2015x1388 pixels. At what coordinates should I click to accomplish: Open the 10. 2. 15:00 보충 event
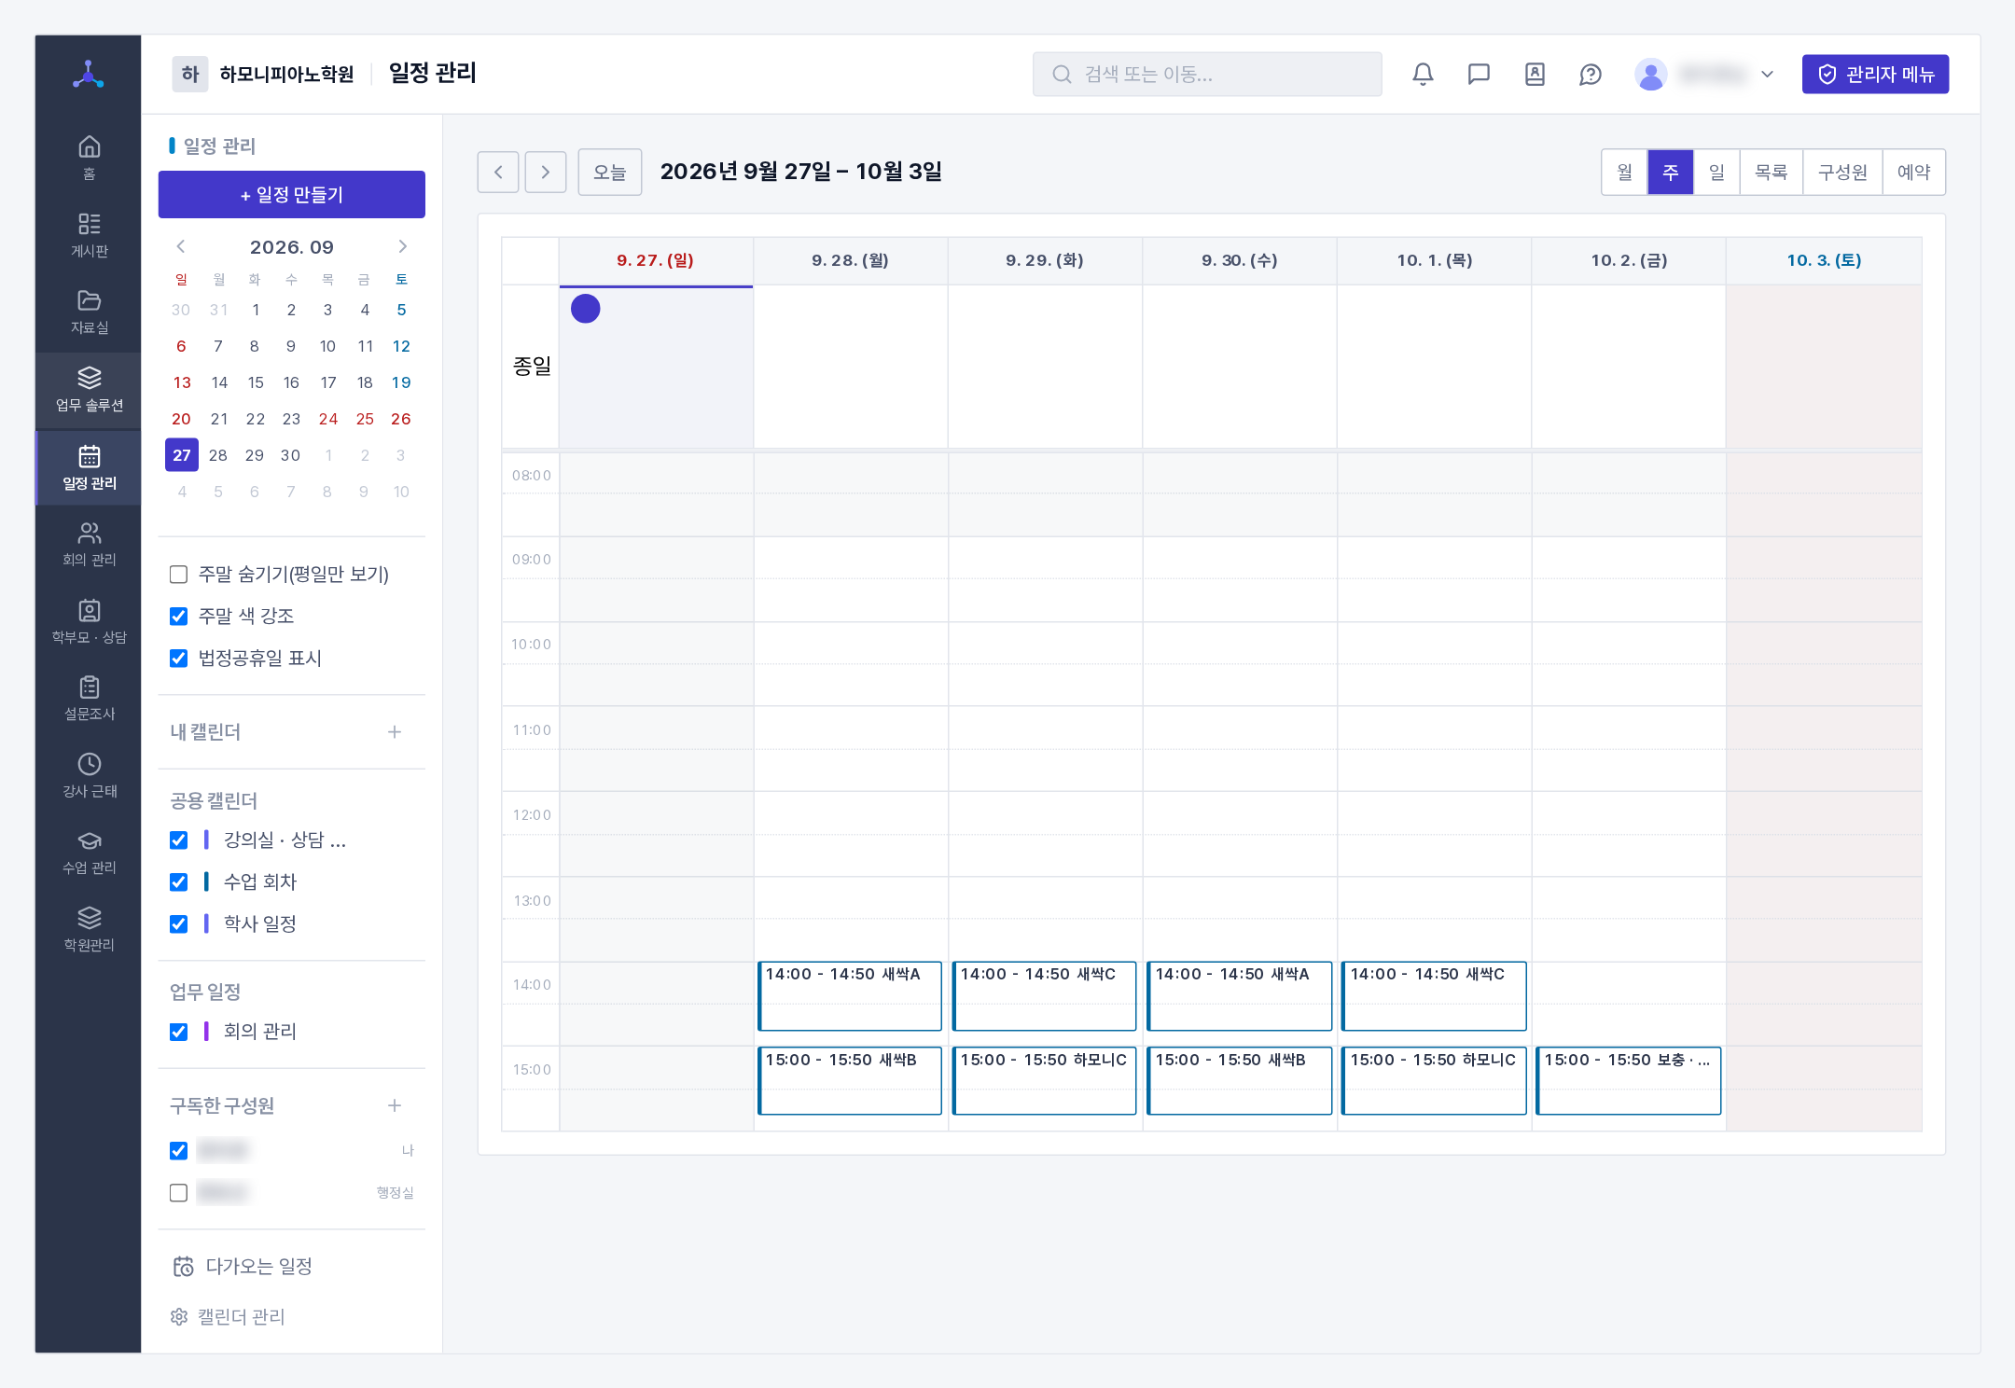tap(1628, 1080)
